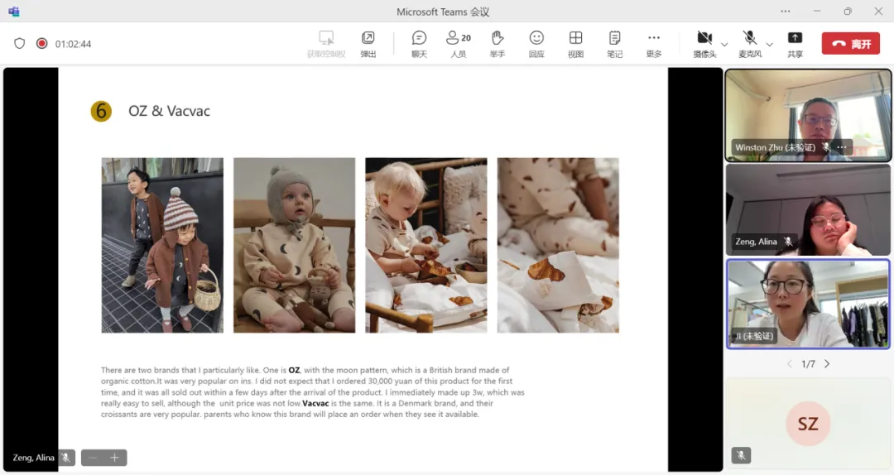Select the SZ avatar tile
The height and width of the screenshot is (475, 894).
(x=807, y=423)
